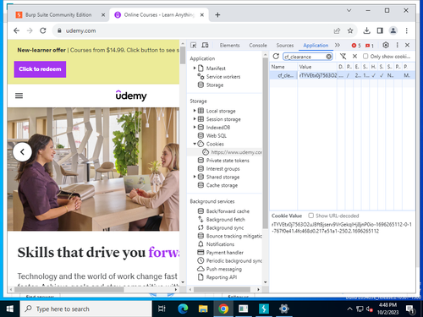Toggle the device toolbar icon
The height and width of the screenshot is (317, 423).
[205, 46]
